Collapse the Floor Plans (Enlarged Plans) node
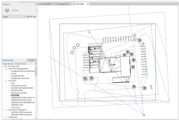The height and width of the screenshot is (120, 179). (x=6, y=69)
